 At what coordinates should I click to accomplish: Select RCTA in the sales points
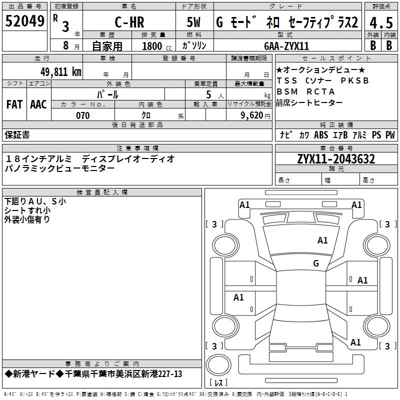[320, 91]
